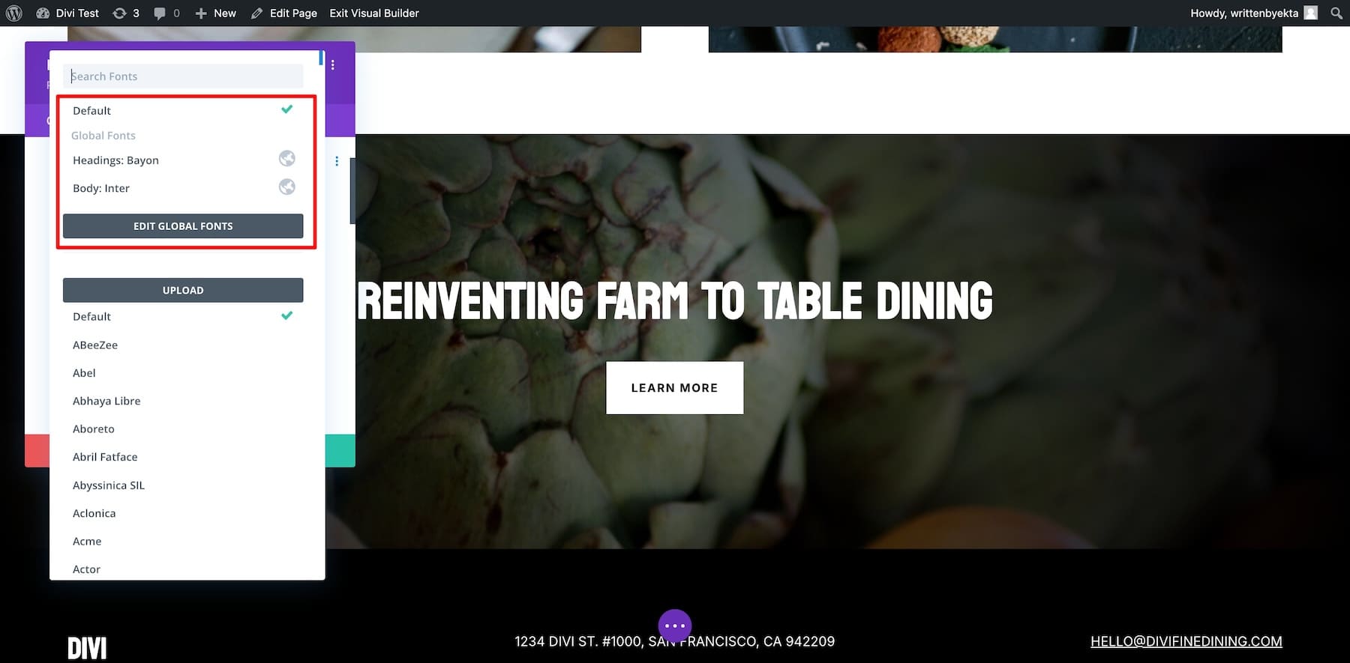1350x663 pixels.
Task: Click the WordPress logo icon
Action: click(14, 13)
